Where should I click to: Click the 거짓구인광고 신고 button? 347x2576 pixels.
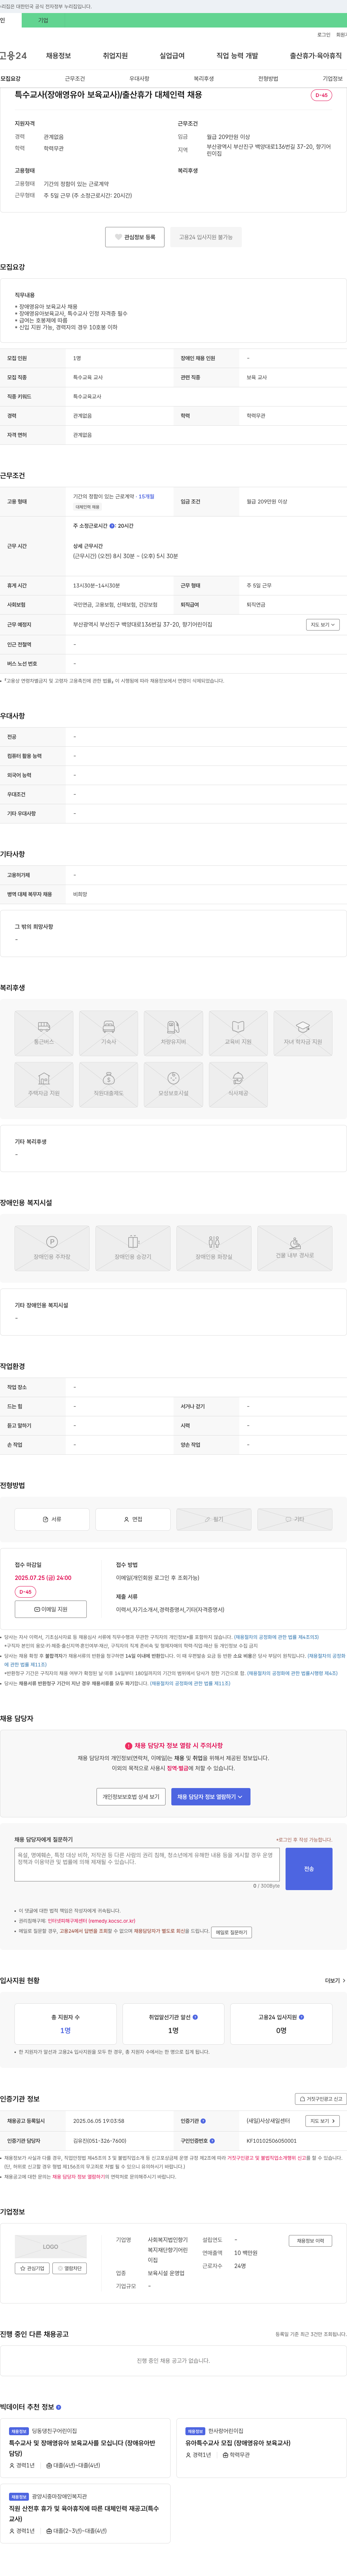[x=321, y=2099]
